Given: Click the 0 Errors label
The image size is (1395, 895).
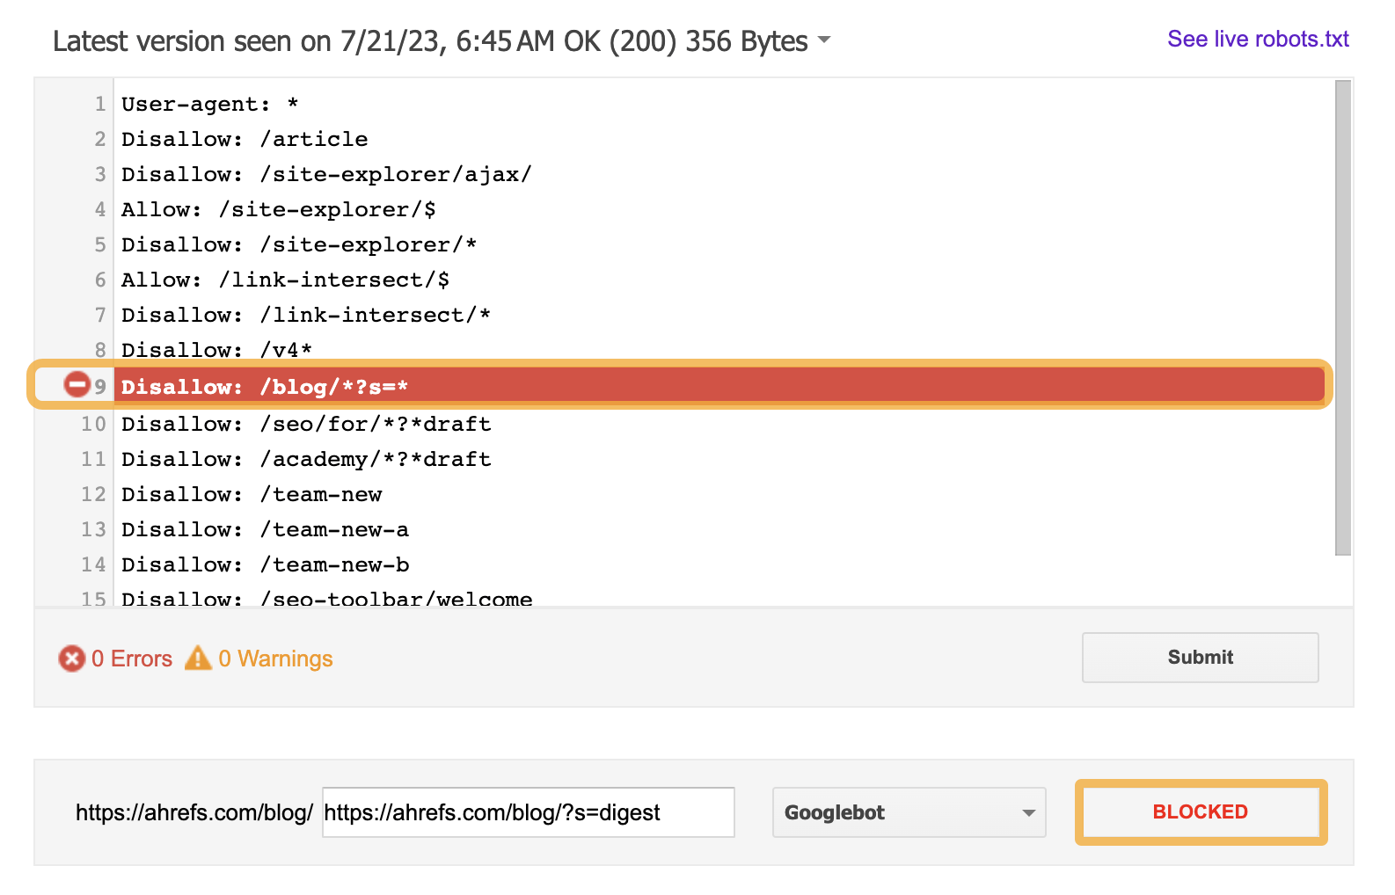Looking at the screenshot, I should pos(132,659).
